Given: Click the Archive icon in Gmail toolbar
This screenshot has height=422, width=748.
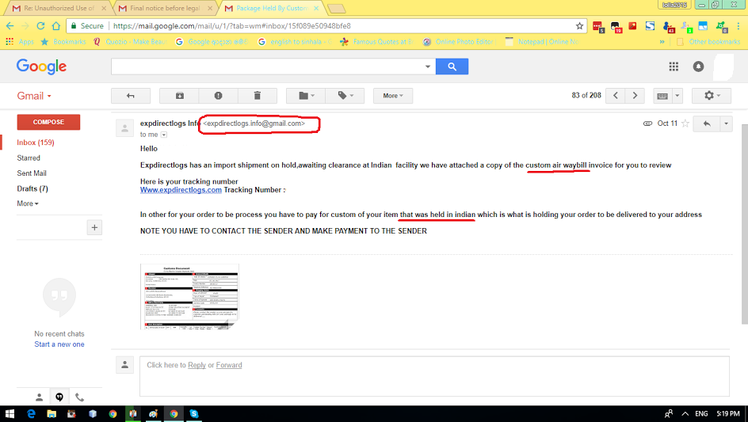Looking at the screenshot, I should (179, 96).
